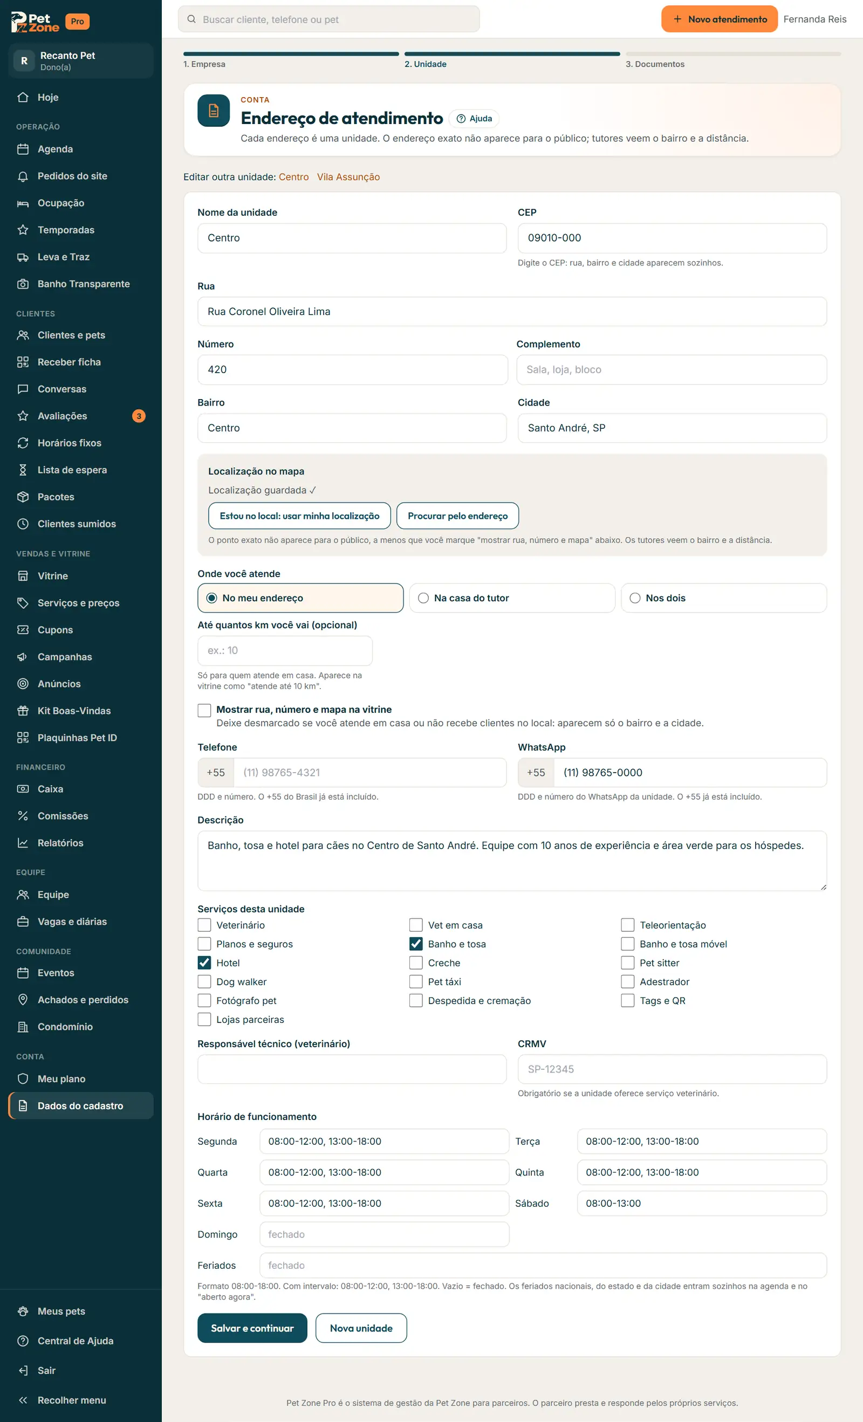Enable Mostrar rua, número e mapa checkbox
Viewport: 863px width, 1422px height.
click(204, 710)
